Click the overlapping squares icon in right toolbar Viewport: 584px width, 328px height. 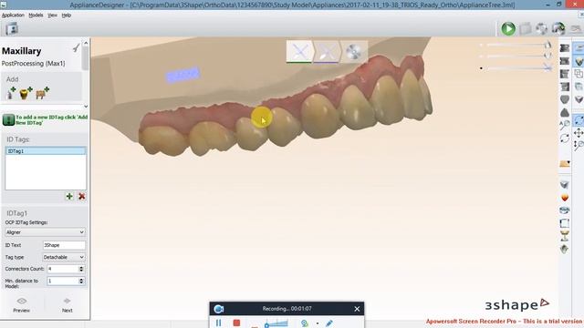(579, 74)
